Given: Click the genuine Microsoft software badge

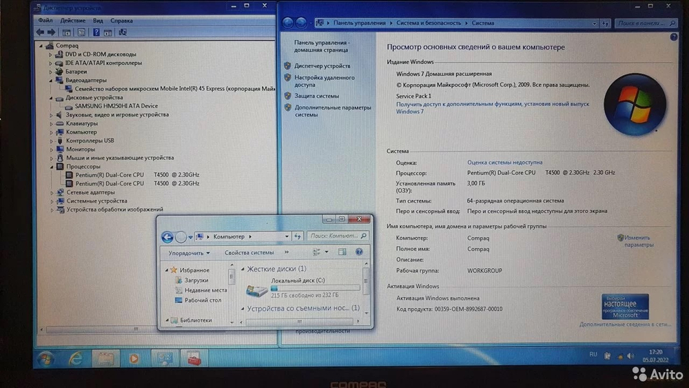Looking at the screenshot, I should pos(625,306).
